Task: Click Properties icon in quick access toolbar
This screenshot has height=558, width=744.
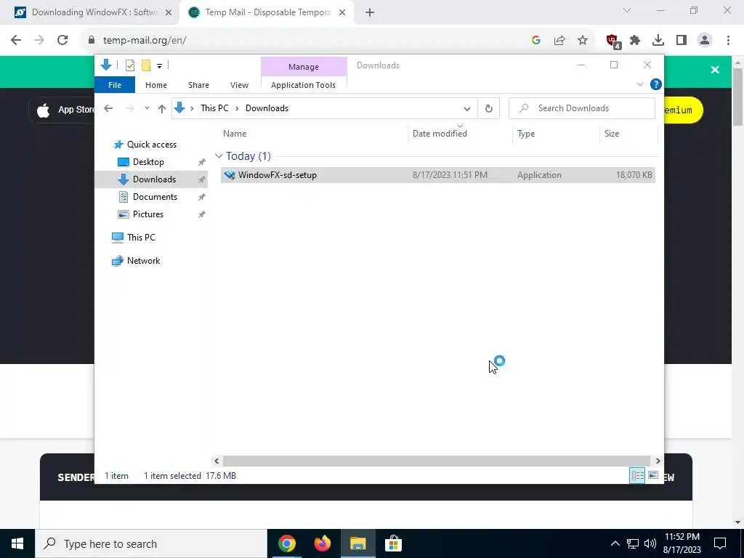Action: click(129, 65)
